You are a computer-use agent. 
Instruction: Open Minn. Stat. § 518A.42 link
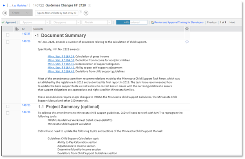61,68
